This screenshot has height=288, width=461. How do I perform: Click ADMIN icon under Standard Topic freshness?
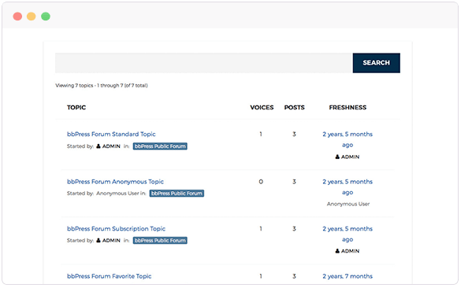click(337, 157)
